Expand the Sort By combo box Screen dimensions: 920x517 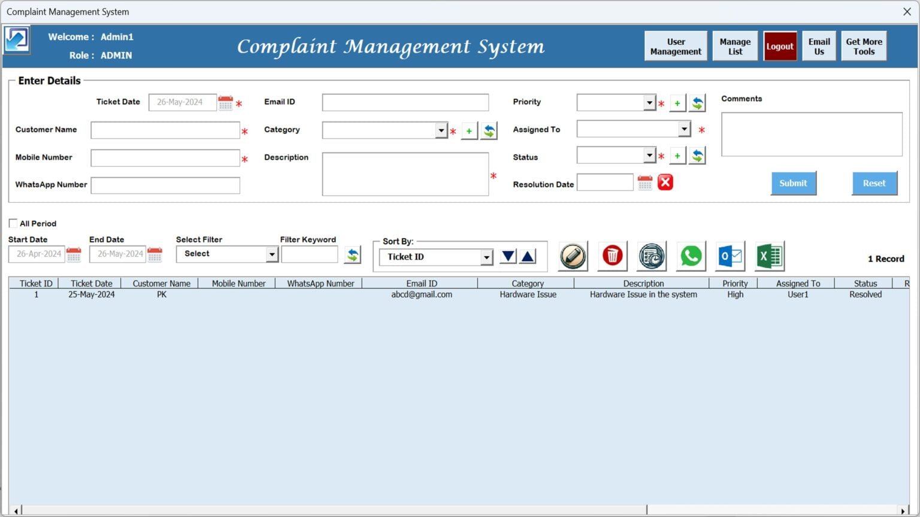(486, 257)
